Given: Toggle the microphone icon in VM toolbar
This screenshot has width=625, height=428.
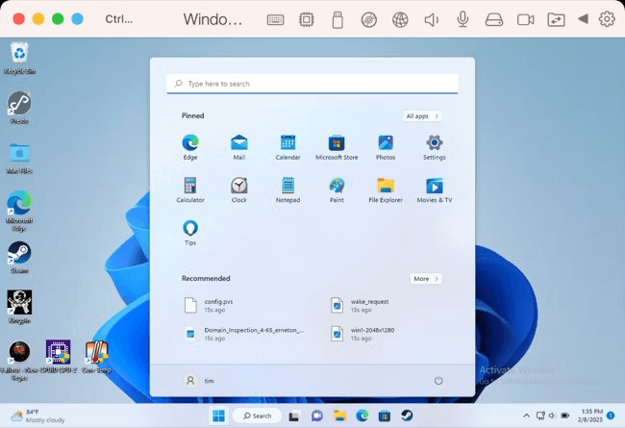Looking at the screenshot, I should 462,19.
